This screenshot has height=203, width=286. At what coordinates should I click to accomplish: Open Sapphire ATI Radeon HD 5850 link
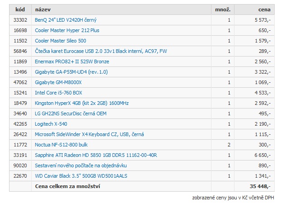tap(96, 155)
